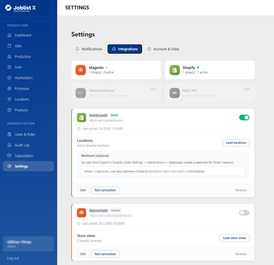Click the Settings gear icon in sidebar
This screenshot has height=265, width=274.
coord(9,166)
